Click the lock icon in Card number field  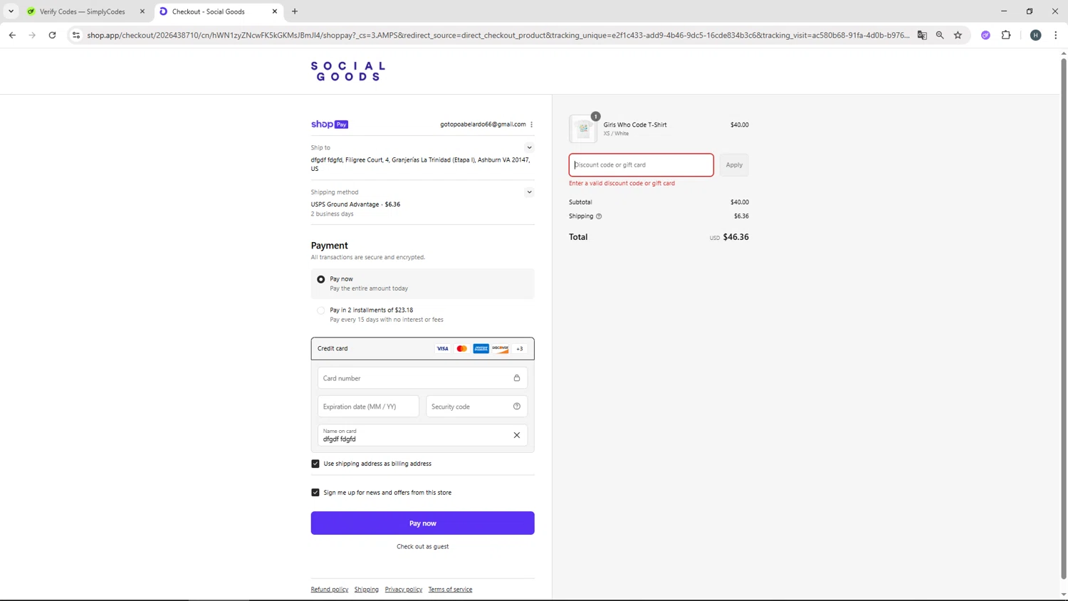click(x=517, y=378)
